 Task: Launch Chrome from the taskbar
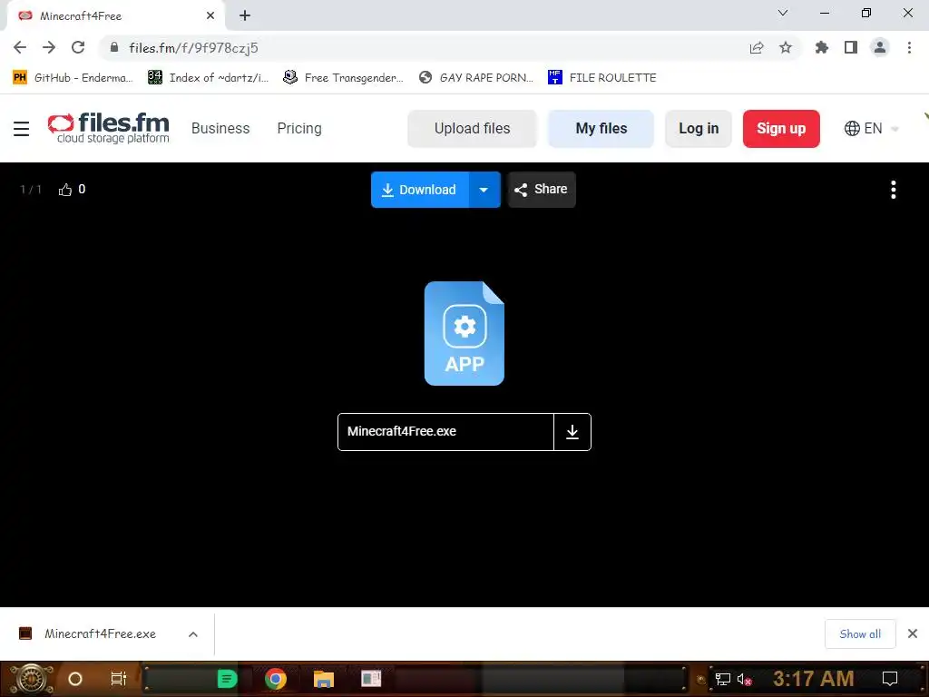(x=276, y=679)
